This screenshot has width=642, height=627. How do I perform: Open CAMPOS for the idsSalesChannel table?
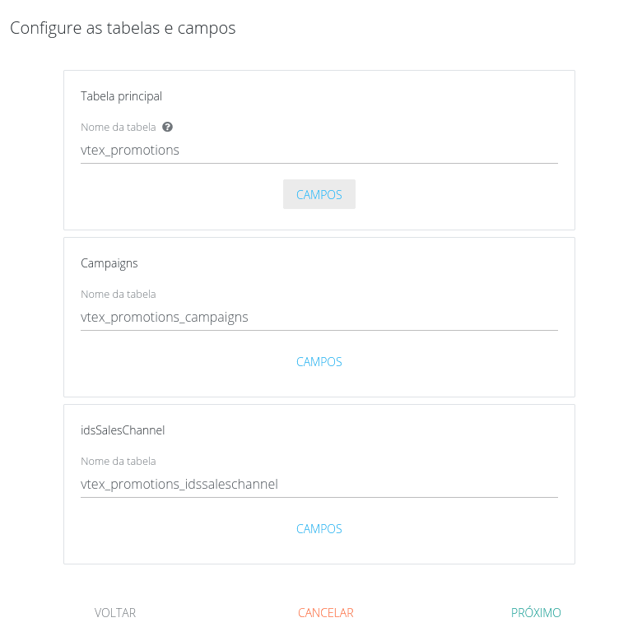tap(319, 529)
